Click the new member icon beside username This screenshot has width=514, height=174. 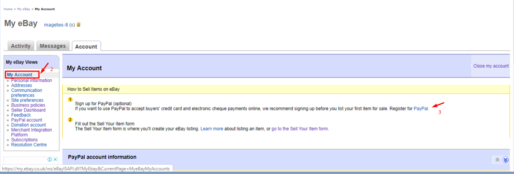78,24
